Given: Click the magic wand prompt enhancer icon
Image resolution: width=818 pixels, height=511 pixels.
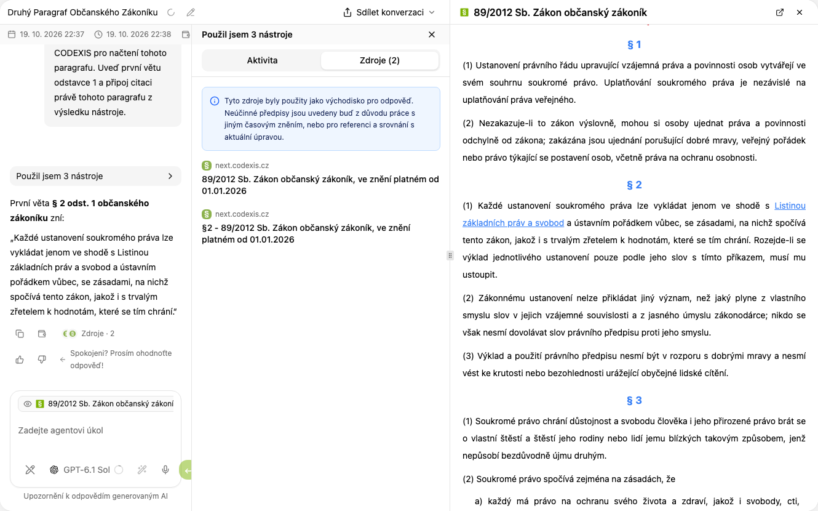Looking at the screenshot, I should pos(142,470).
